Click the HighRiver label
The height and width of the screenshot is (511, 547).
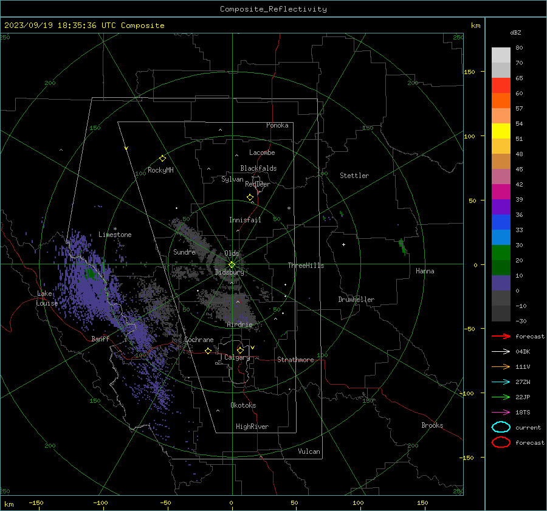pos(252,427)
